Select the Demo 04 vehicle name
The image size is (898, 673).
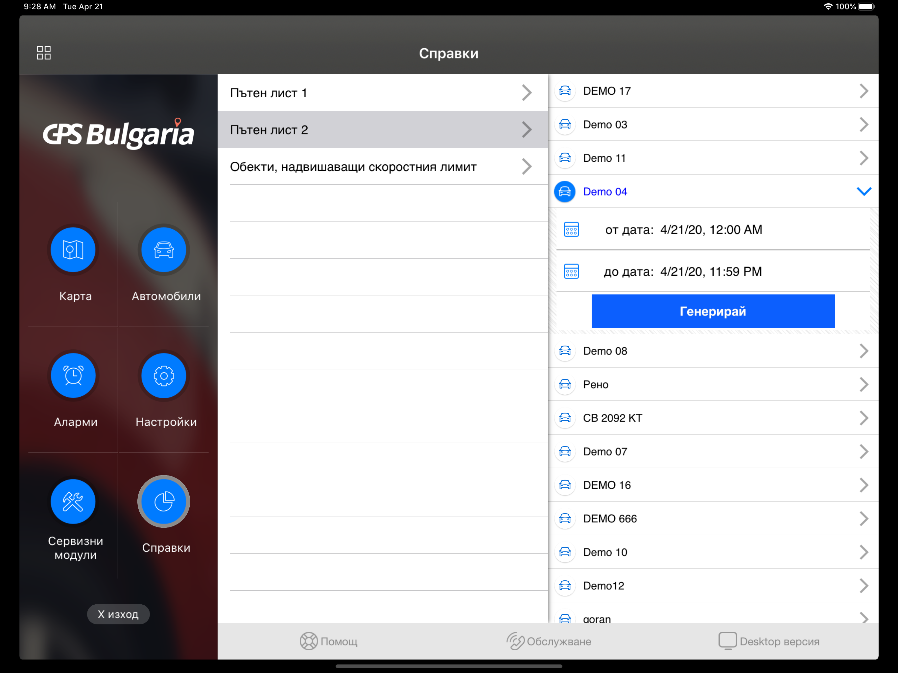pyautogui.click(x=605, y=192)
